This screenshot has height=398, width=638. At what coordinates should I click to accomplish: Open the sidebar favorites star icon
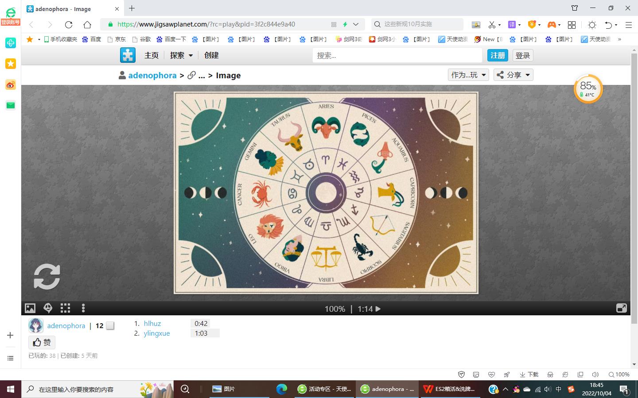11,64
